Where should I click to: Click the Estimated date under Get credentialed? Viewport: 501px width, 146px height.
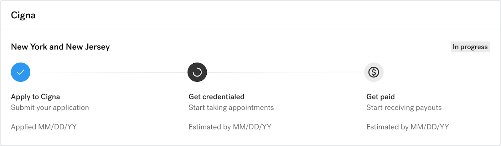[x=230, y=127]
